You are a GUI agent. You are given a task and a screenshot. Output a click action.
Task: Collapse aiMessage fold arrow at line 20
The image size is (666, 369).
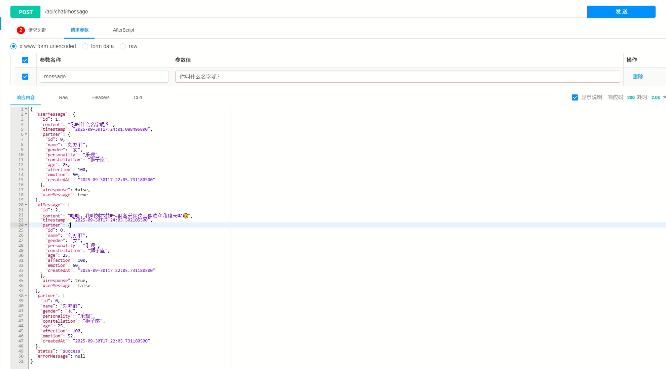[x=26, y=205]
